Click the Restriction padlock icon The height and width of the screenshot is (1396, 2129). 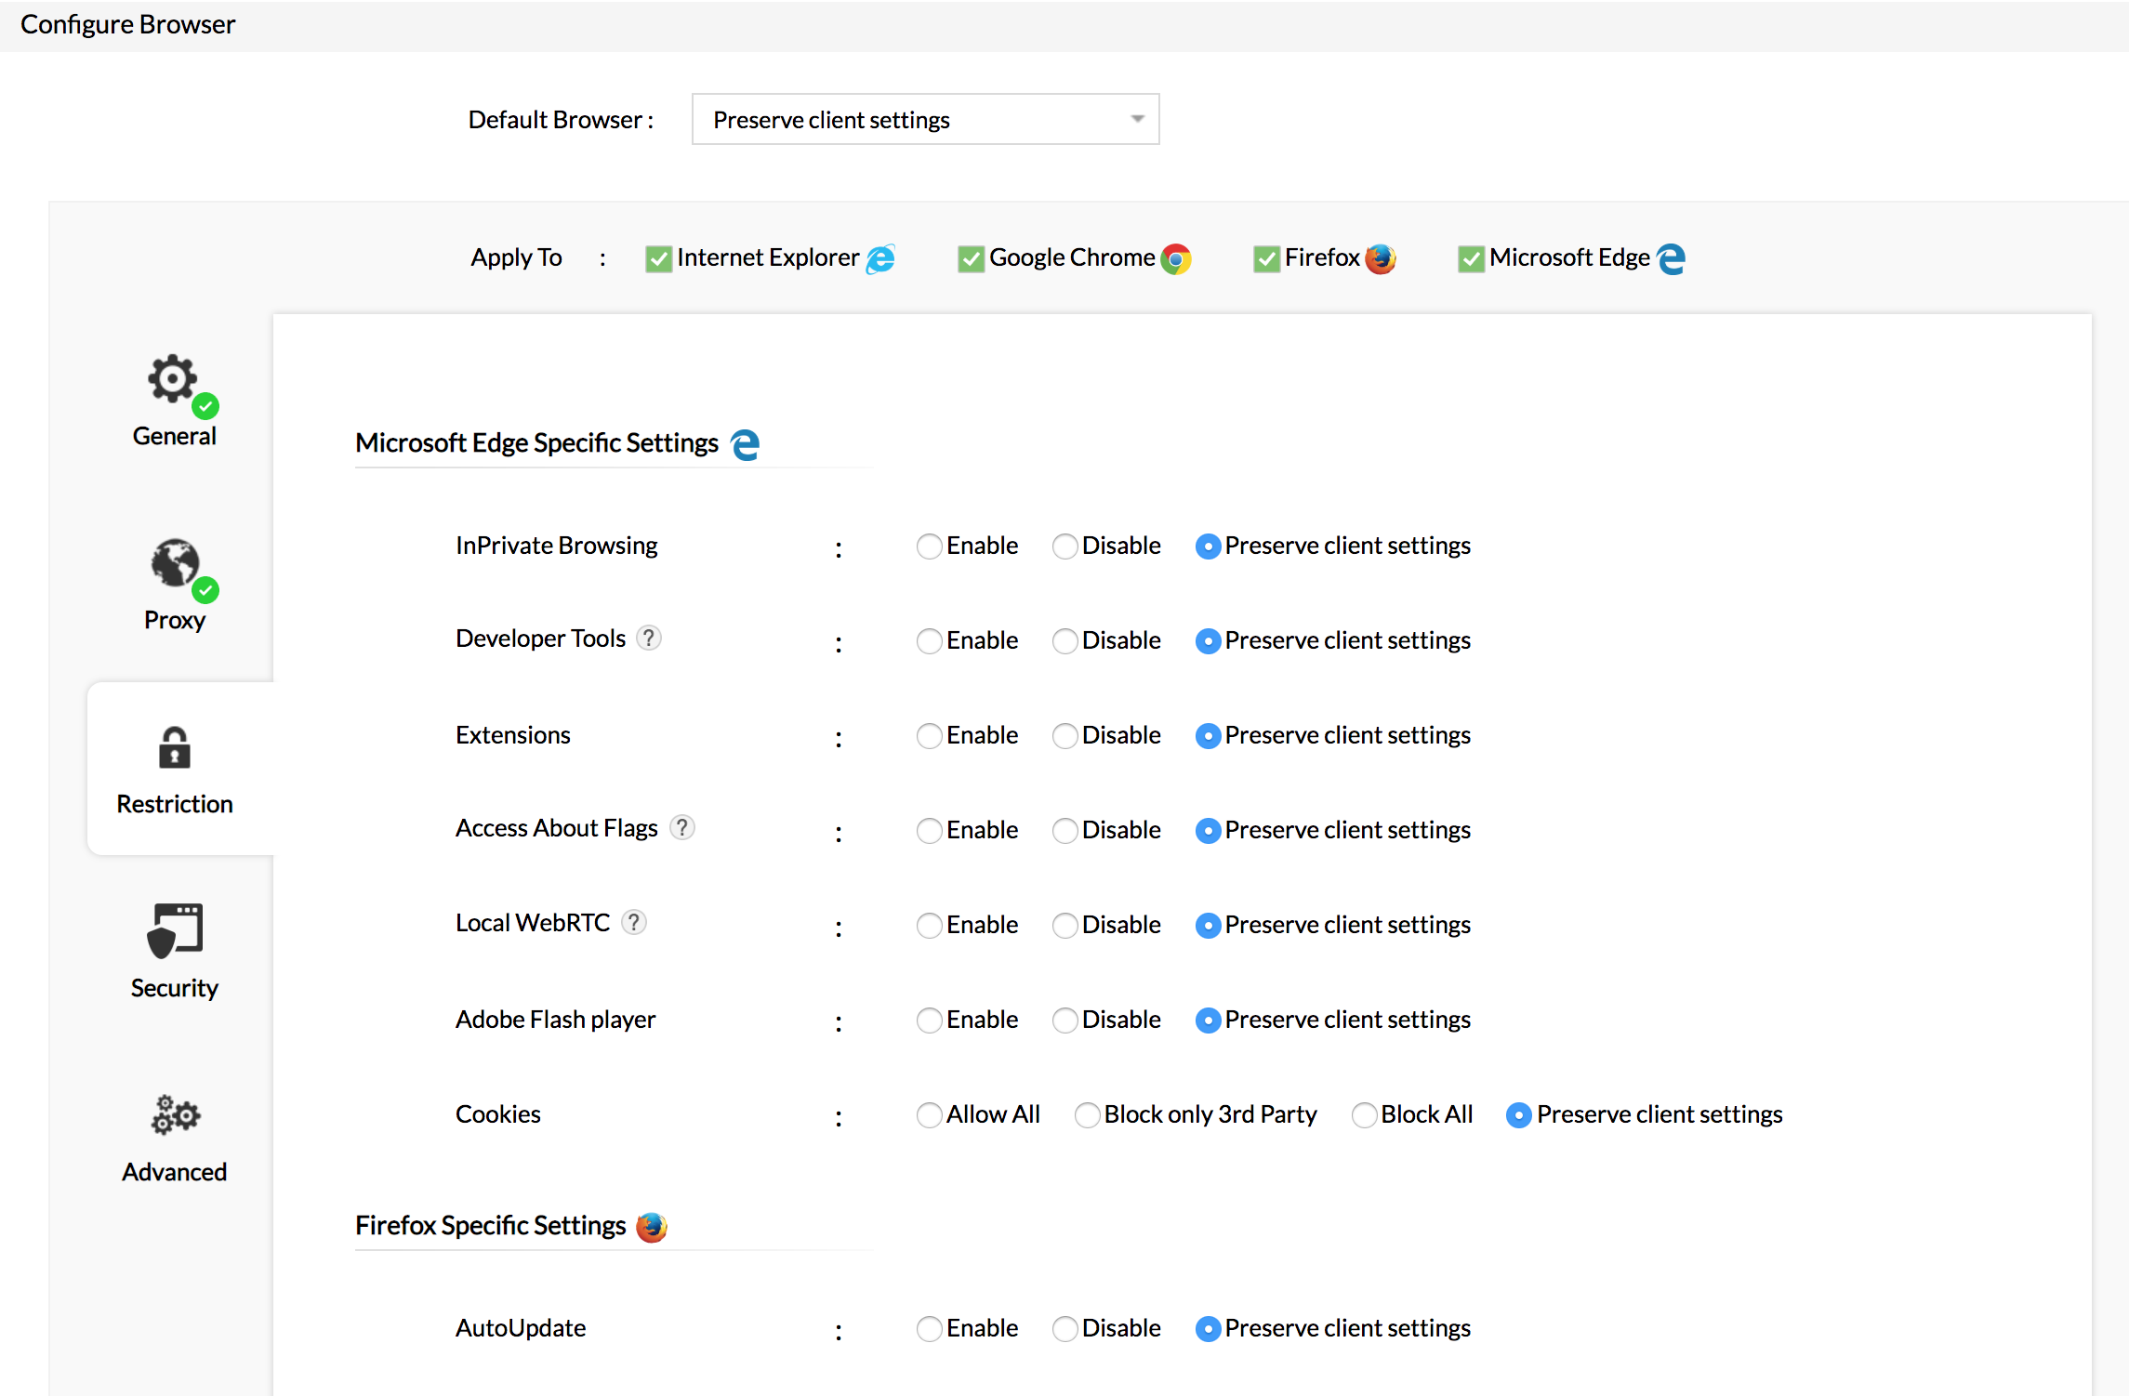click(x=175, y=748)
